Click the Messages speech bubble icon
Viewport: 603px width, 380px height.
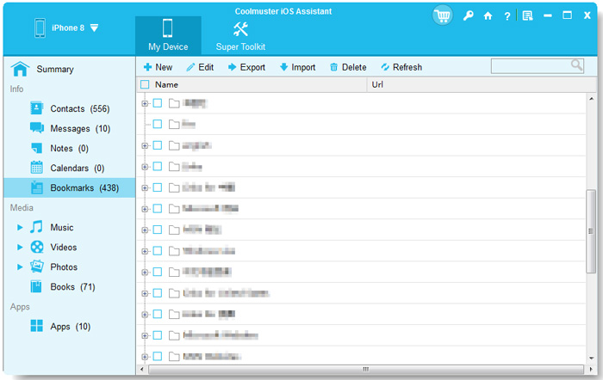(37, 128)
